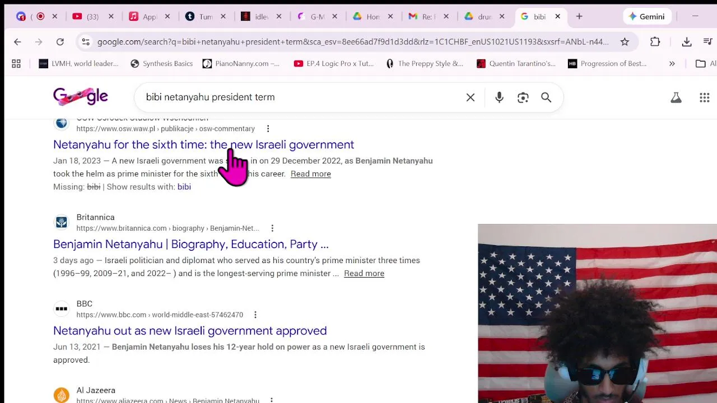Open The Preppy Style bookmark
The width and height of the screenshot is (717, 403).
click(x=425, y=64)
